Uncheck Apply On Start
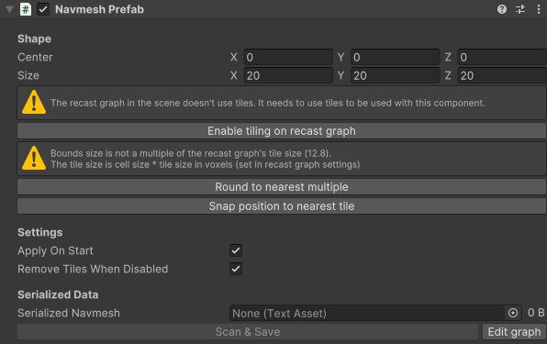The image size is (547, 344). [236, 250]
